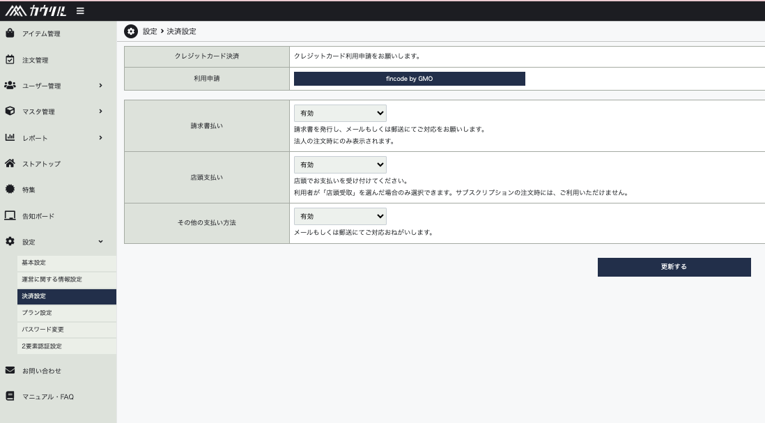Click the house icon for ストアトップ
The image size is (765, 423).
click(10, 164)
